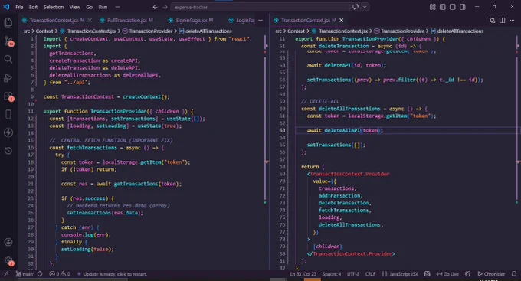The image size is (521, 281).
Task: Open errors and warnings problems indicator
Action: pos(60,274)
